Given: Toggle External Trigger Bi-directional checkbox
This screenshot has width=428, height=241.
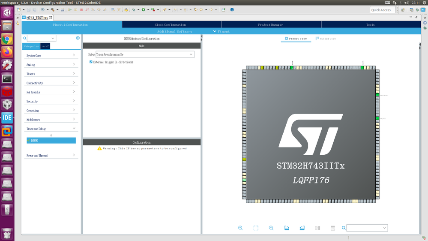Looking at the screenshot, I should (x=91, y=62).
